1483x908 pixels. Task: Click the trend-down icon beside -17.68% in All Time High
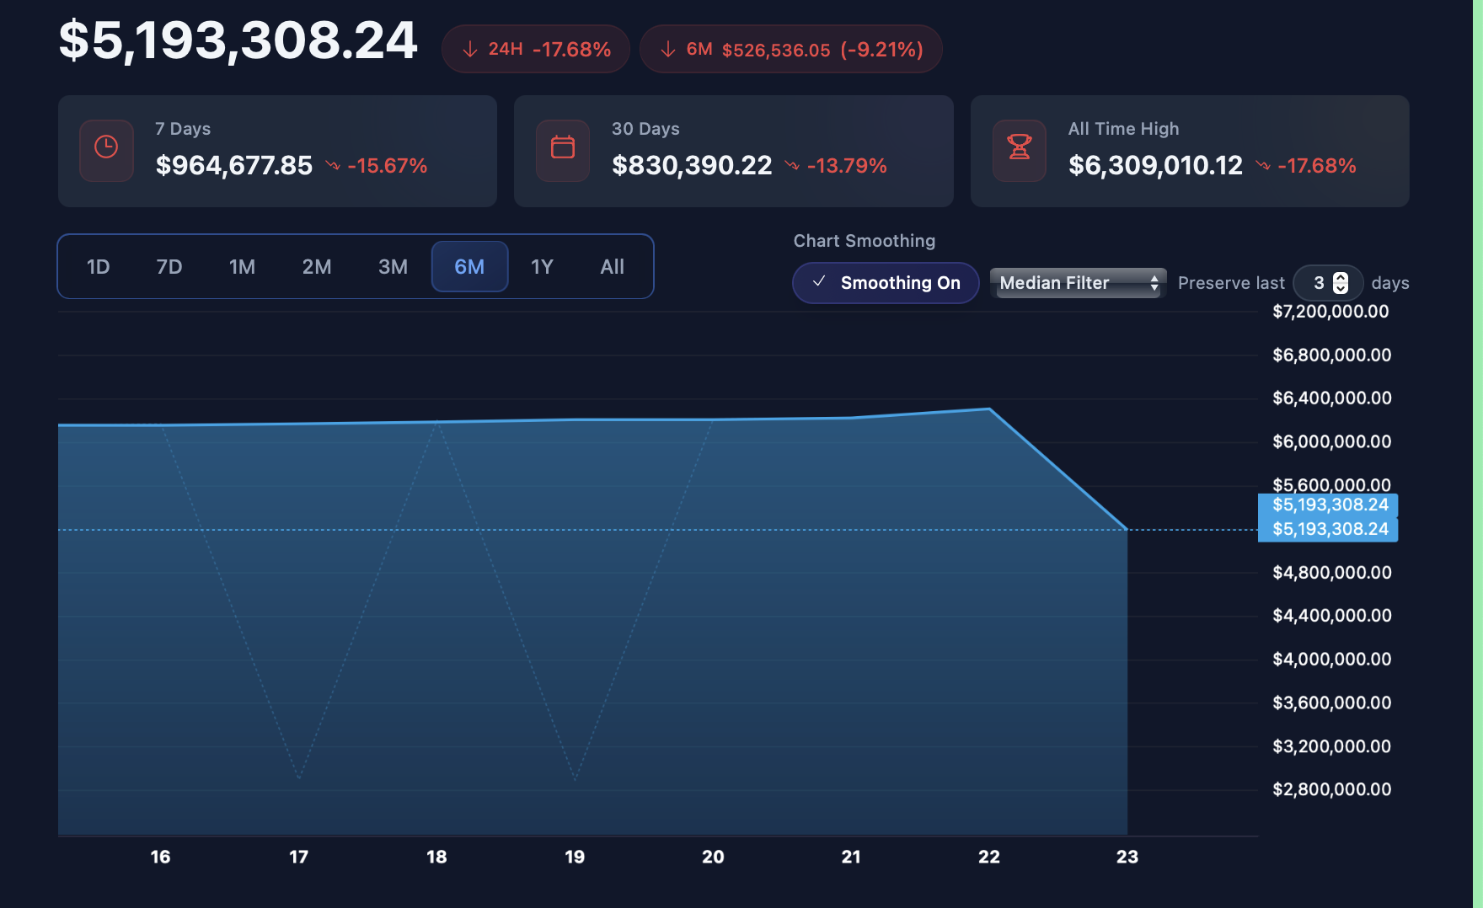coord(1262,166)
